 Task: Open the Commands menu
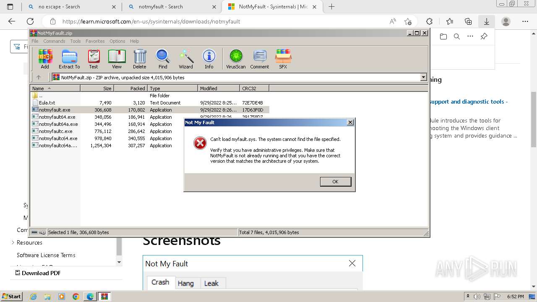tap(54, 41)
